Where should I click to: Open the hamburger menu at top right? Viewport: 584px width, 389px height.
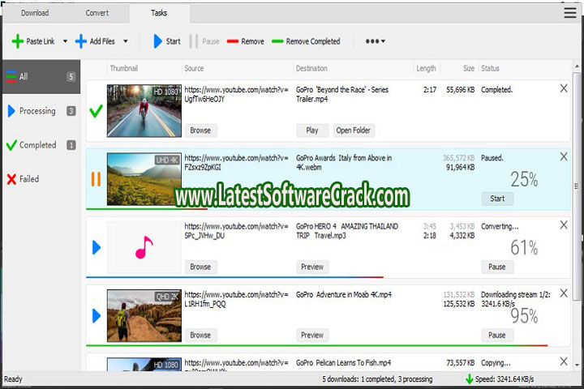click(570, 12)
